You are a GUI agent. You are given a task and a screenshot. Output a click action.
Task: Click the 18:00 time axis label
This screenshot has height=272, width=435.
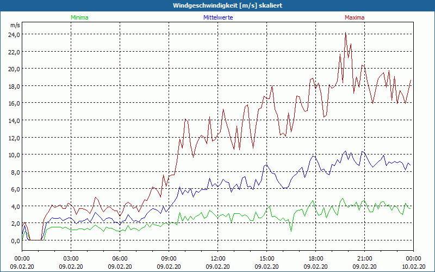[x=316, y=258]
